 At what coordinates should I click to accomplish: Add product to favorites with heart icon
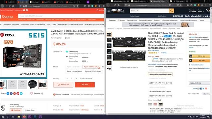point(31,93)
